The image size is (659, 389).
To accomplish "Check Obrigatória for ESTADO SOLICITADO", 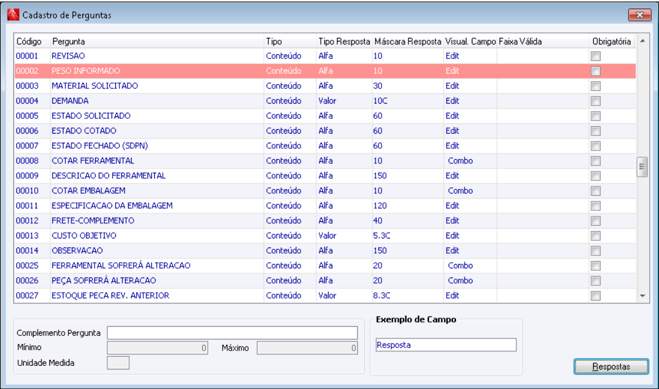I will [596, 116].
